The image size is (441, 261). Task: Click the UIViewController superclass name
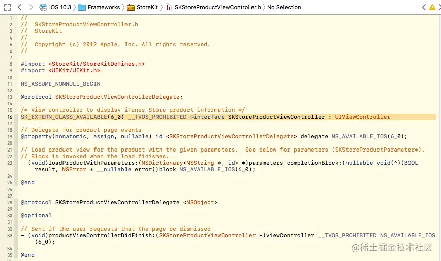click(363, 117)
